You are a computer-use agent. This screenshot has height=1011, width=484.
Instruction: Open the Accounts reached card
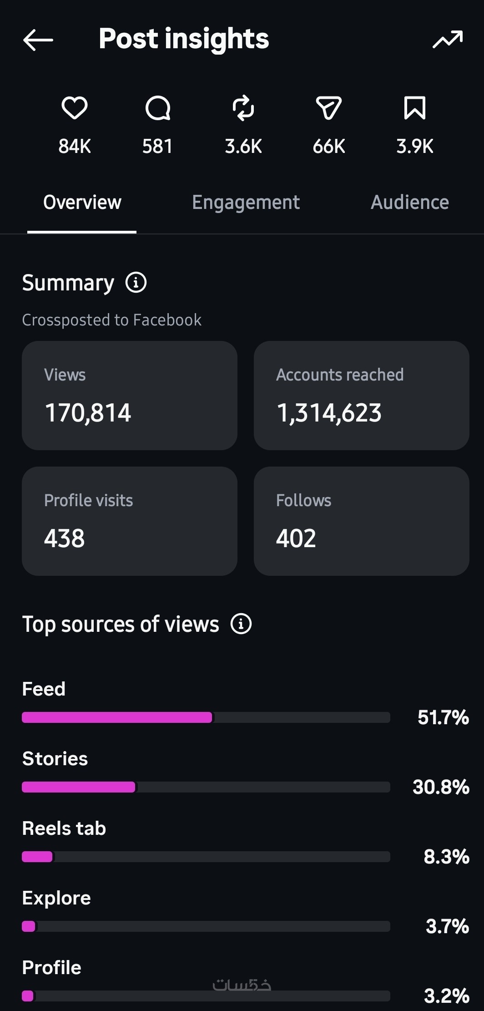click(362, 396)
